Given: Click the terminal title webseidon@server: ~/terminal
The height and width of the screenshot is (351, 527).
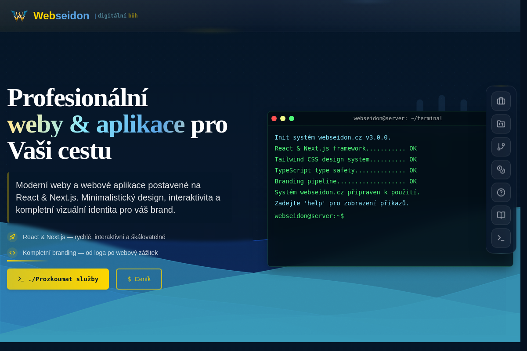Looking at the screenshot, I should point(398,118).
